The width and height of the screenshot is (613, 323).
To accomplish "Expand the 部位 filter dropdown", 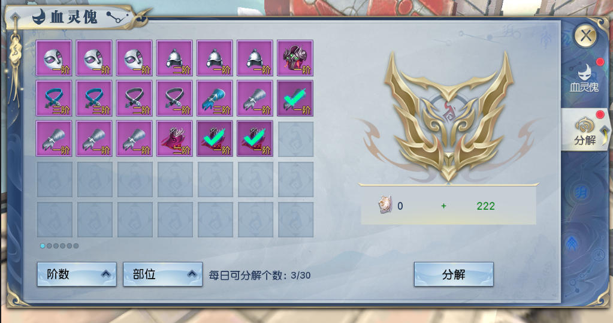I will (x=162, y=274).
